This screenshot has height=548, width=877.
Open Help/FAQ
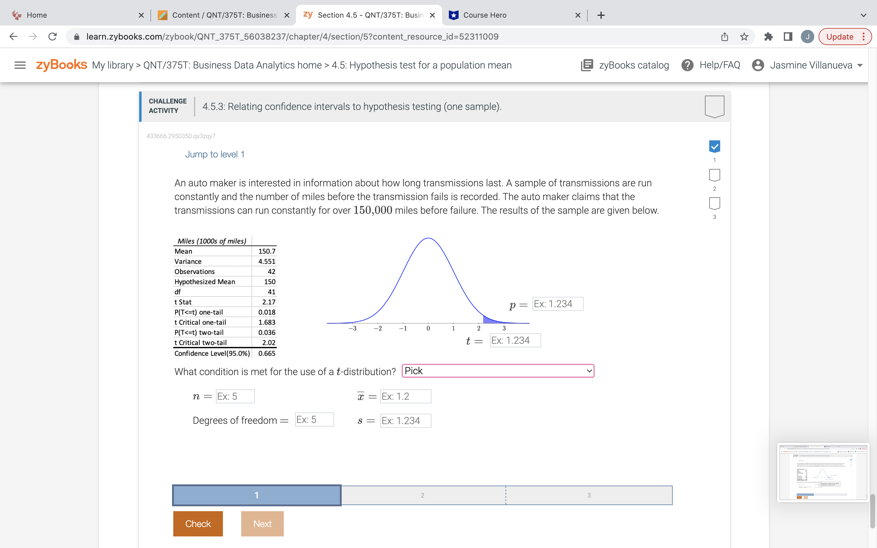710,65
